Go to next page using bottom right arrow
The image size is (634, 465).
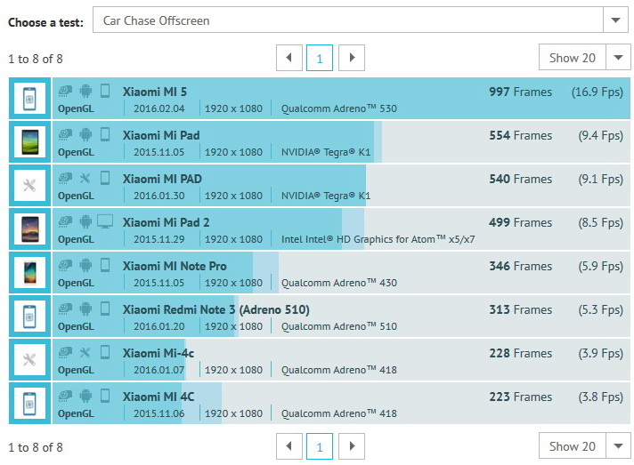point(352,446)
